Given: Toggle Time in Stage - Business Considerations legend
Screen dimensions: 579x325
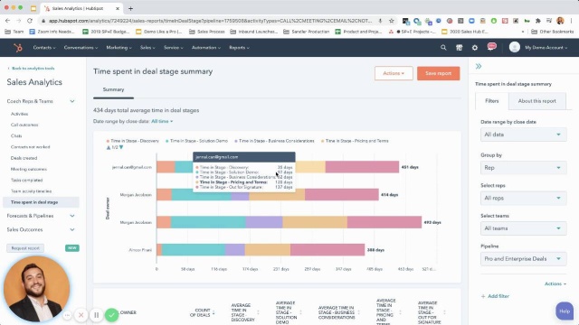Looking at the screenshot, I should [x=274, y=141].
